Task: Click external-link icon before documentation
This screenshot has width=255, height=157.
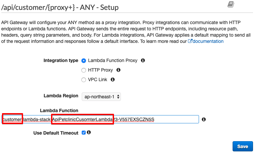Action: 190,41
